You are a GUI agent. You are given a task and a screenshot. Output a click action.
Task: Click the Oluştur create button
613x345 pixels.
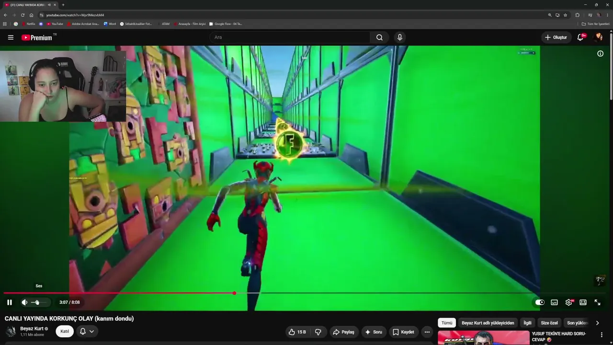tap(556, 37)
